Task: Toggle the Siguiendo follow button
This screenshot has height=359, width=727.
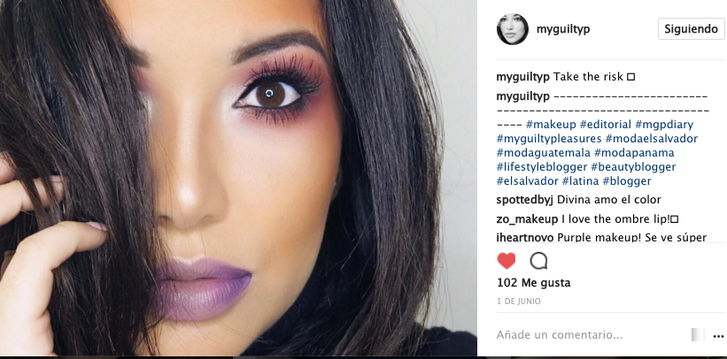Action: pos(691,28)
